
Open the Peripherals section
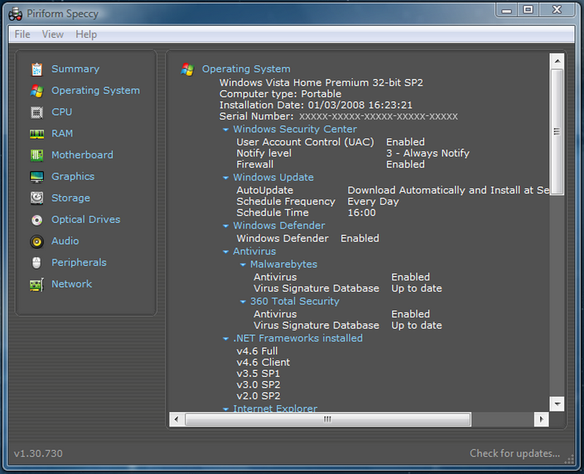pyautogui.click(x=79, y=263)
